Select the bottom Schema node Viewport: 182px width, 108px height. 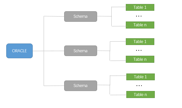[80, 85]
